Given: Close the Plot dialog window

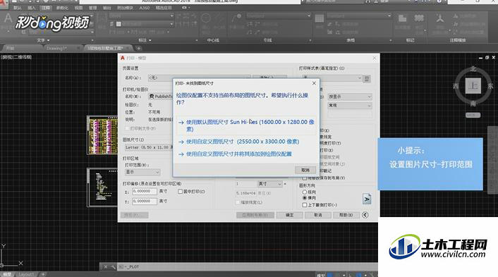Looking at the screenshot, I should 375,58.
